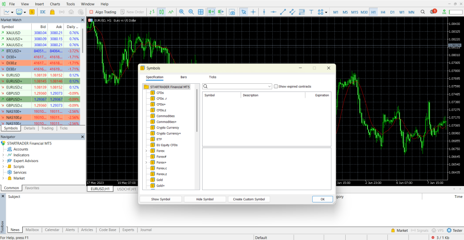Open the Tools menu
Viewport: 464px width, 240px height.
point(70,4)
